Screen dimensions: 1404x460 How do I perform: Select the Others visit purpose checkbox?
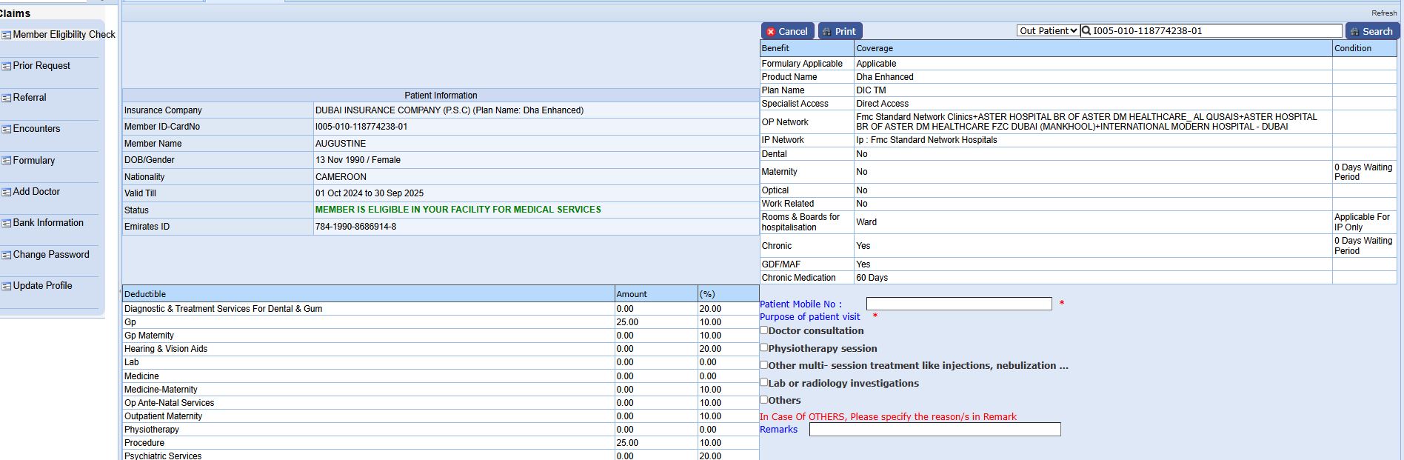point(764,399)
